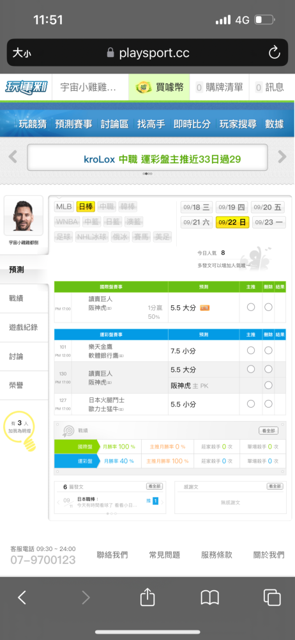
Task: Open 常見問題 footer link
Action: 164,555
